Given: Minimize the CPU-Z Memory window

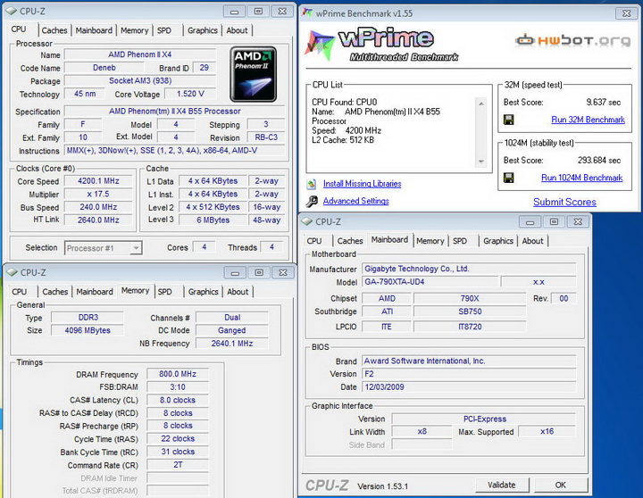Looking at the screenshot, I should (235, 272).
